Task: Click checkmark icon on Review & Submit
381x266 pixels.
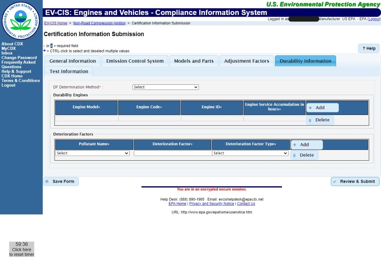Action: [335, 182]
